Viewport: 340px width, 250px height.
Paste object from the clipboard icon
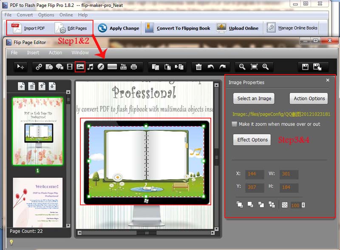click(167, 67)
